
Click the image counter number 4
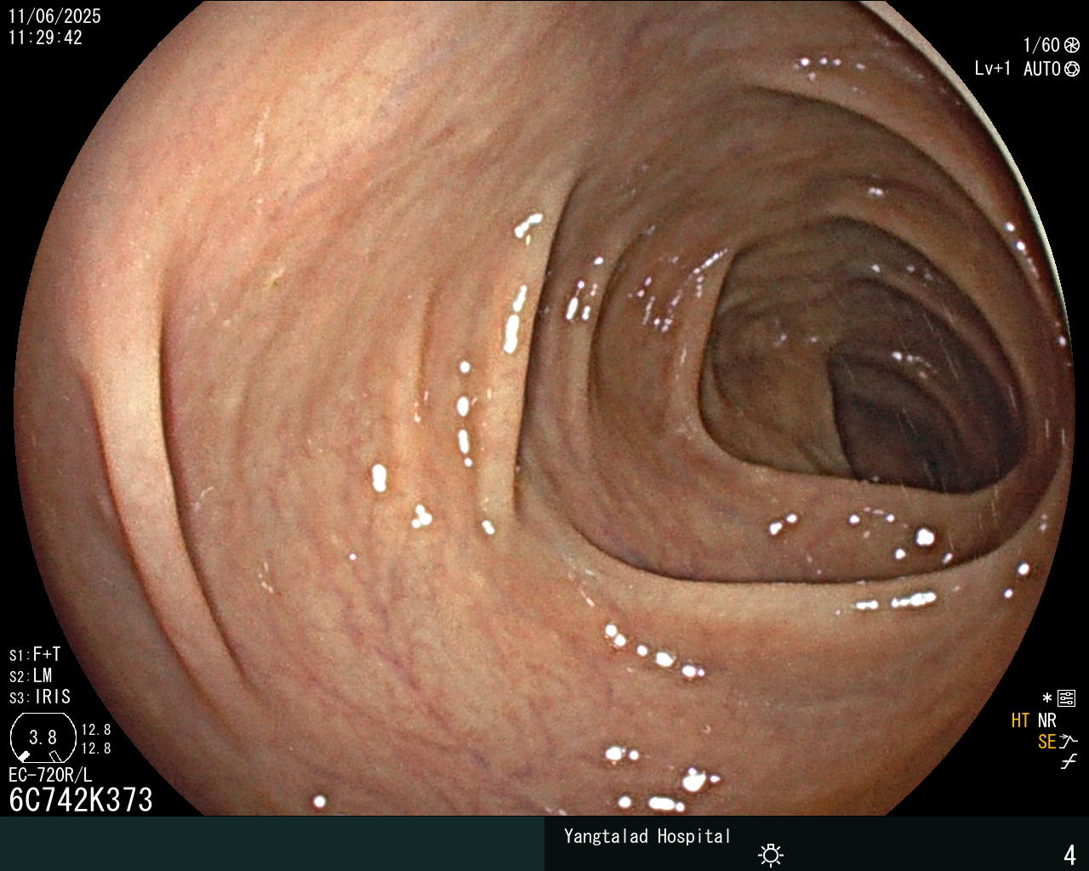[1070, 855]
